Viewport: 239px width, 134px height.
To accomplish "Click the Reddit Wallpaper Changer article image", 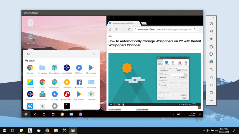I will (x=155, y=79).
